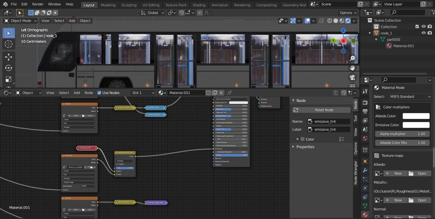Select the Cursor tool
The height and width of the screenshot is (219, 435).
click(9, 44)
